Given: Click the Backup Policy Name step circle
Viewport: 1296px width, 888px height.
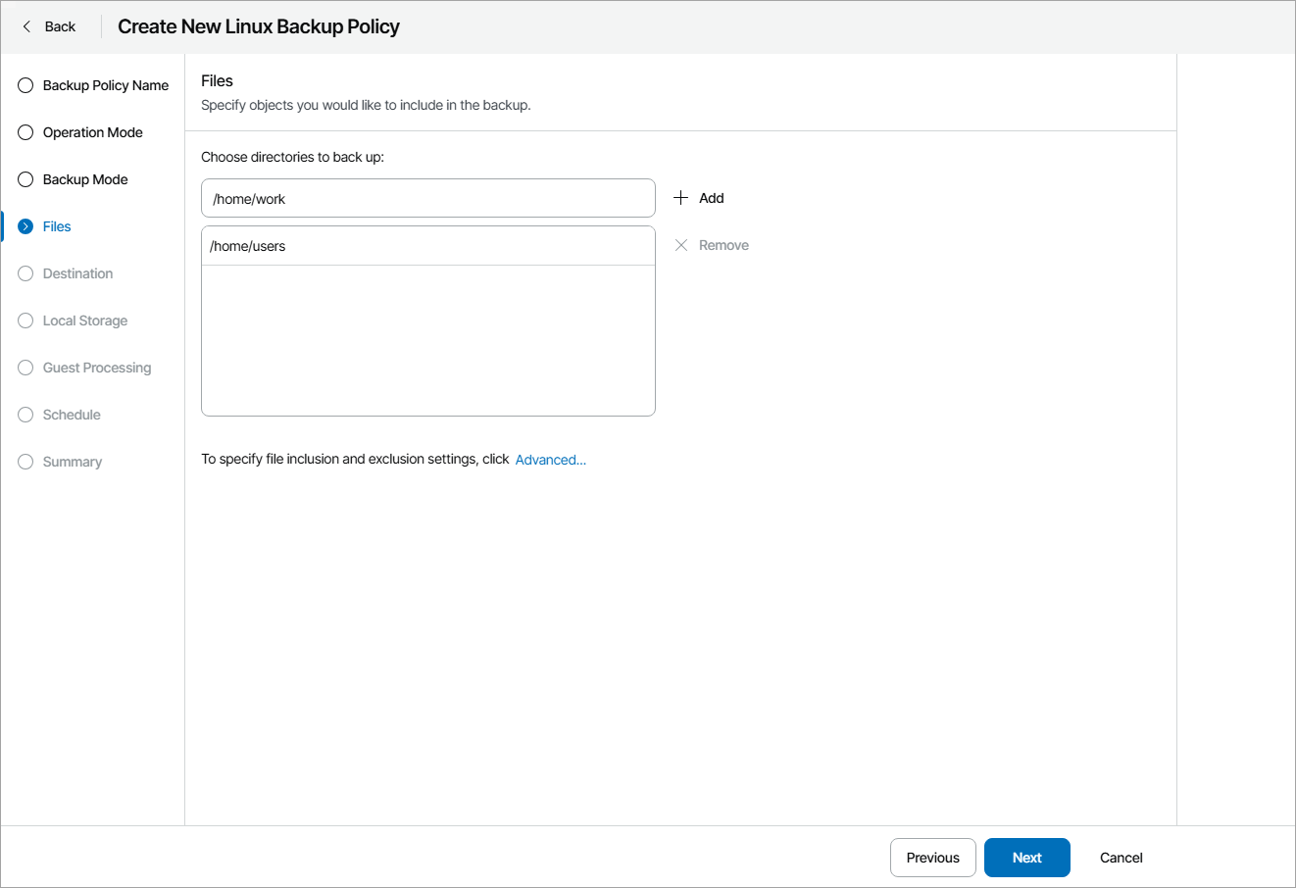Looking at the screenshot, I should [25, 85].
